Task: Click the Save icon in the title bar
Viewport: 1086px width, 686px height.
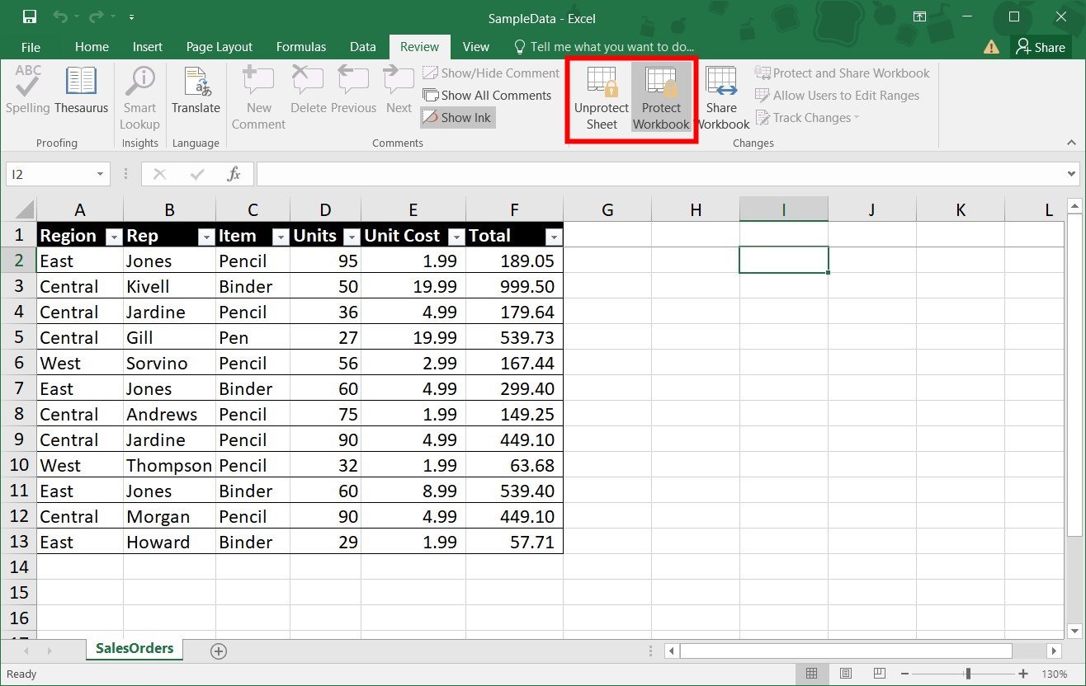Action: pos(30,16)
